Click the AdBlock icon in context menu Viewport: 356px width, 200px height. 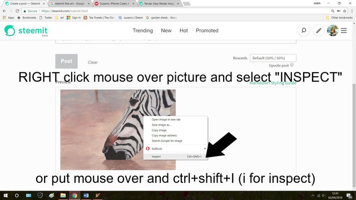point(147,148)
